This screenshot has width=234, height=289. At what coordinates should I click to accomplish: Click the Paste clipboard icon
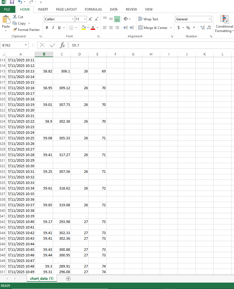click(x=6, y=19)
